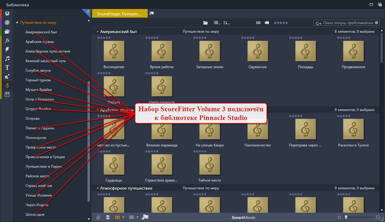
Task: Select the Раскопки в Тунисе thumbnail
Action: point(353,129)
